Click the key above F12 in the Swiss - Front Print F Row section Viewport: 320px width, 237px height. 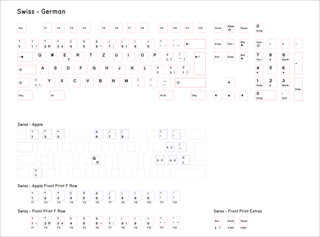176,221
